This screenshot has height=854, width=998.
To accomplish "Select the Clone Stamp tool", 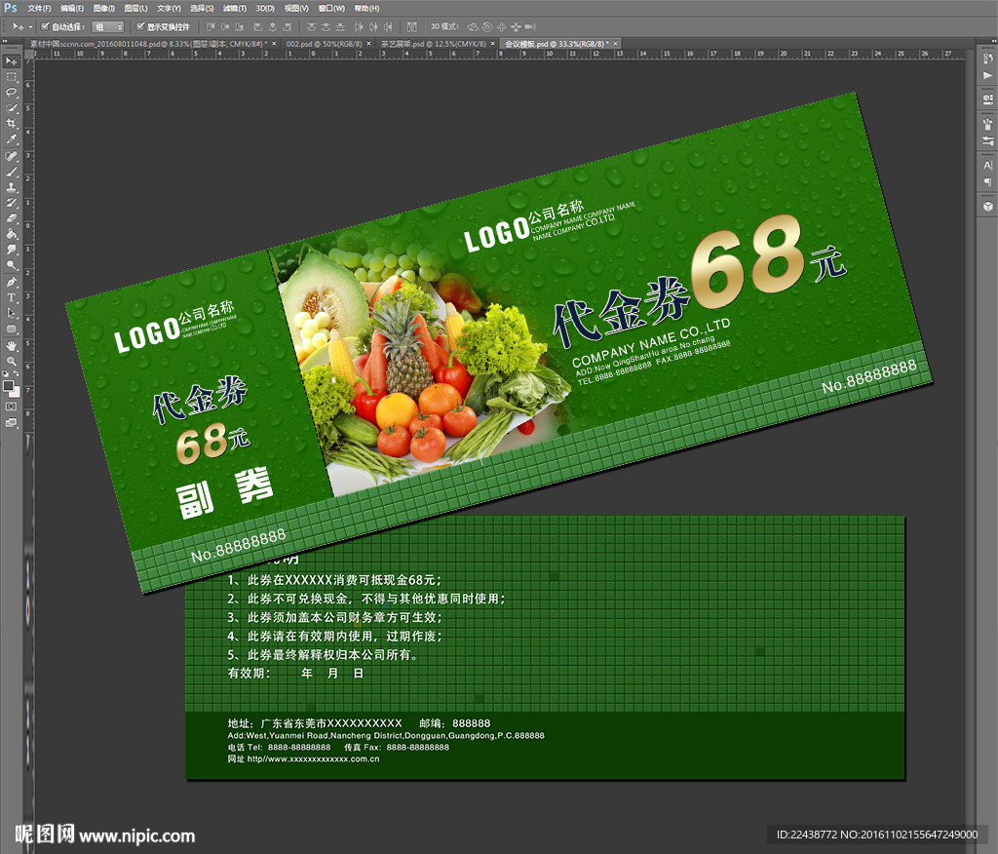I will 12,187.
